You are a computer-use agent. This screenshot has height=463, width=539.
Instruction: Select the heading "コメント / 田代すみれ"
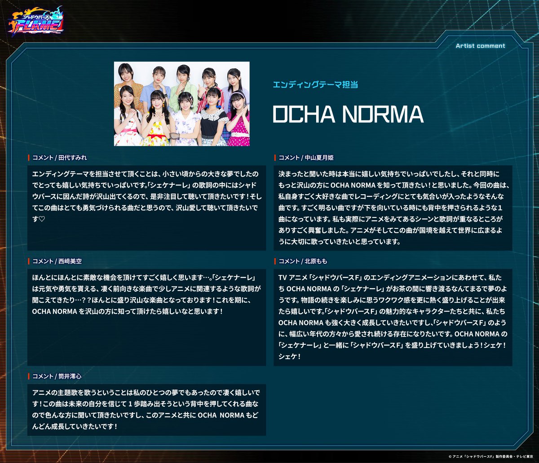point(59,158)
